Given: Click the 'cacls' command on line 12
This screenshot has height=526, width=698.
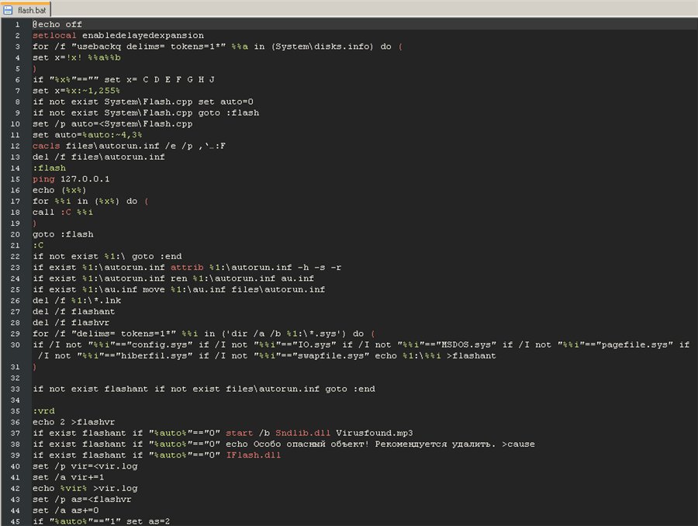Looking at the screenshot, I should pyautogui.click(x=46, y=146).
